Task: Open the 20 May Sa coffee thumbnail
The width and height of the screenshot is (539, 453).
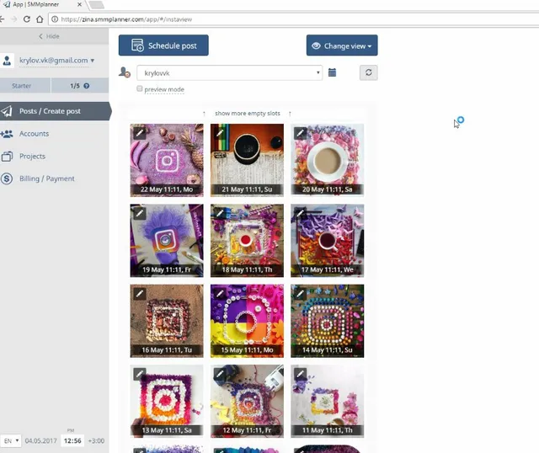Action: [x=328, y=160]
